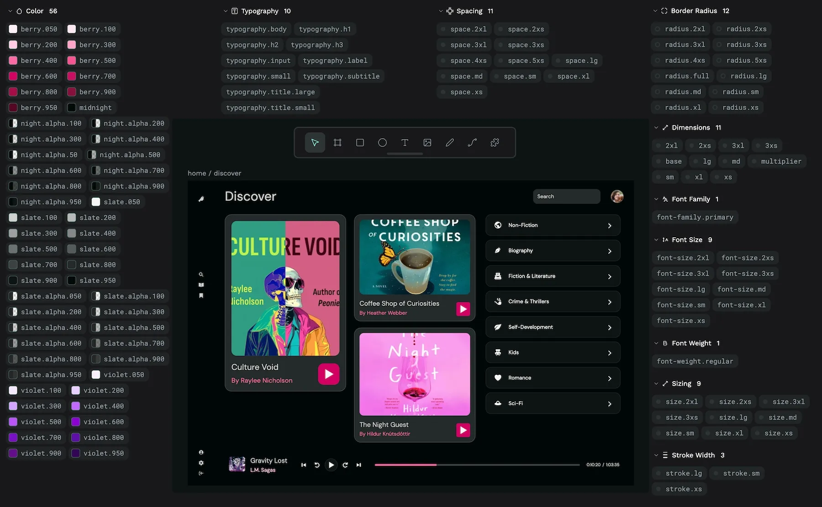Click the typography.h1 token

click(x=325, y=29)
